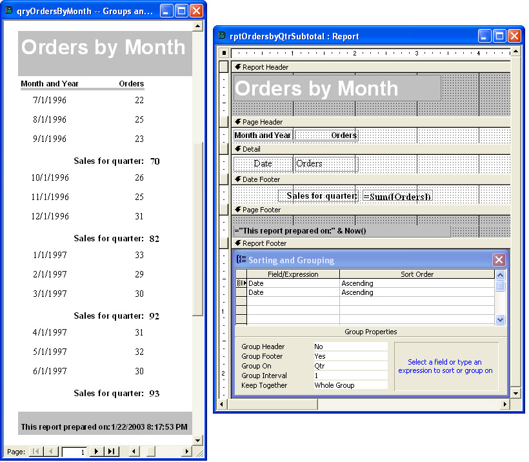Click the grouping row selector beside first Date
Screen dimensions: 529x462
pos(241,283)
